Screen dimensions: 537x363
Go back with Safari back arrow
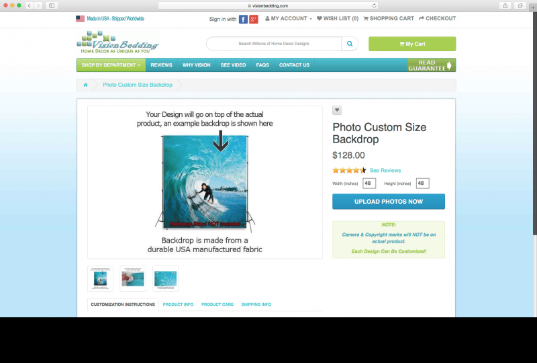(30, 5)
